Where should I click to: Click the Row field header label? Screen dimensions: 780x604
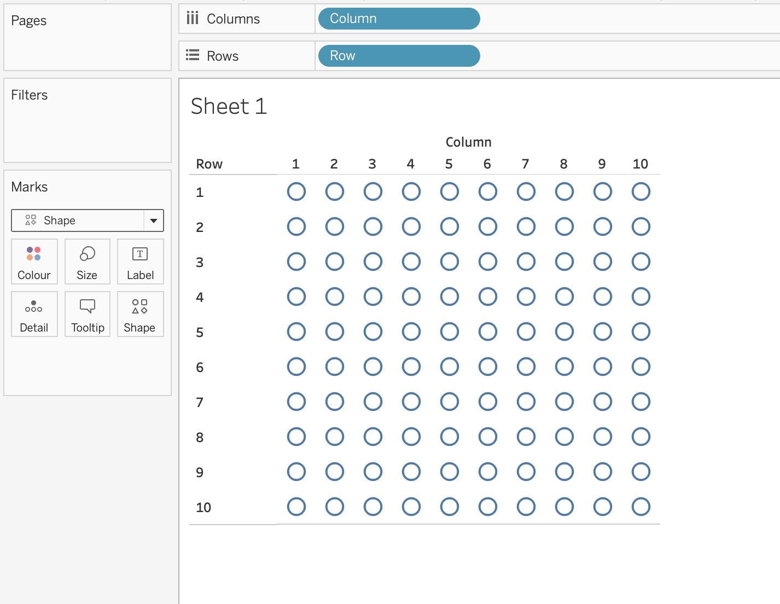tap(209, 164)
